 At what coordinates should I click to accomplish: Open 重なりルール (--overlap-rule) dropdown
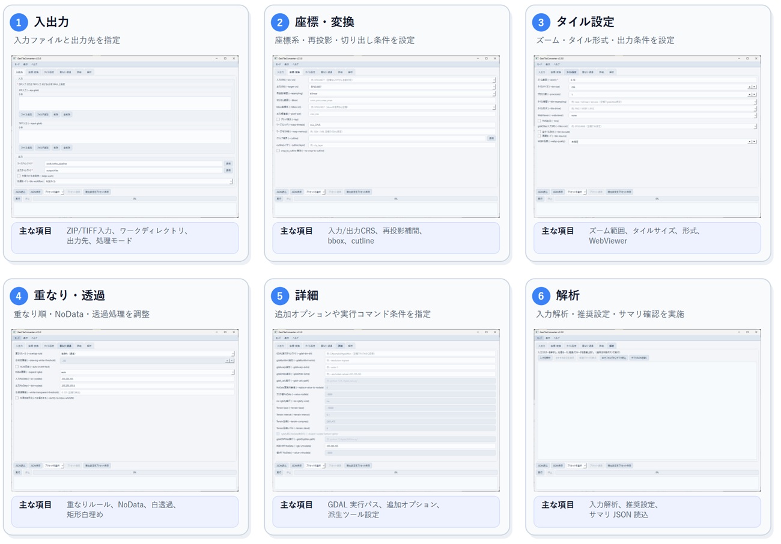pyautogui.click(x=147, y=354)
